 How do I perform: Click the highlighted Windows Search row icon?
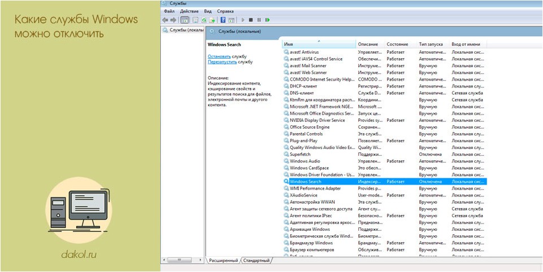(286, 181)
